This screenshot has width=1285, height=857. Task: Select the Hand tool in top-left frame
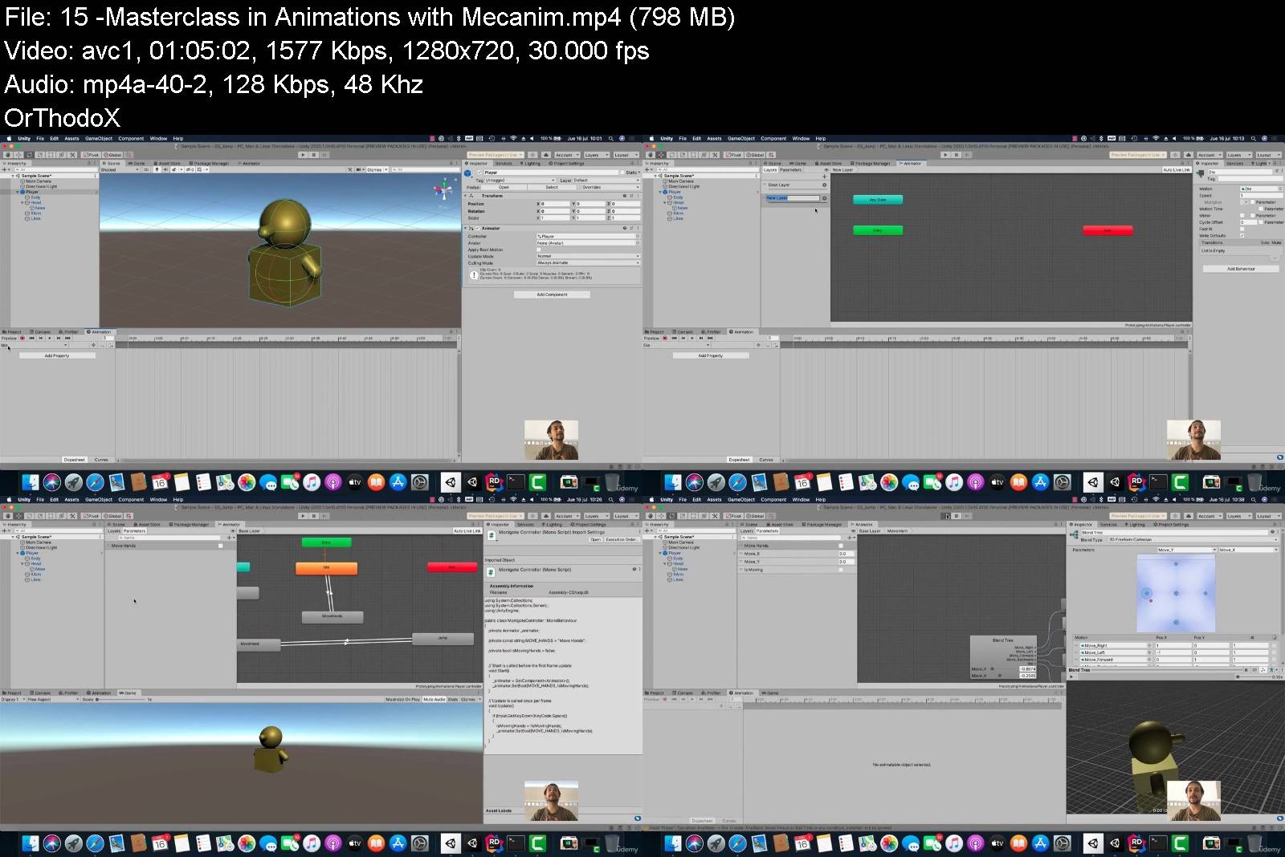8,155
